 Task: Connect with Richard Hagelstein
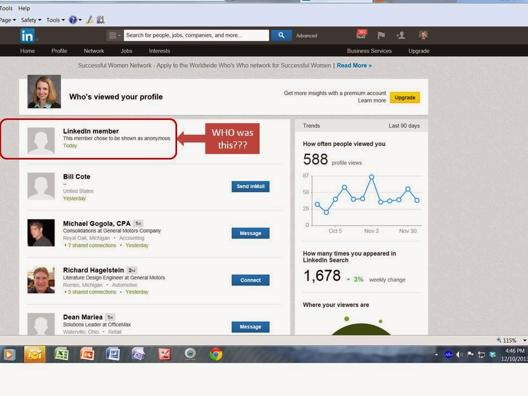[250, 280]
